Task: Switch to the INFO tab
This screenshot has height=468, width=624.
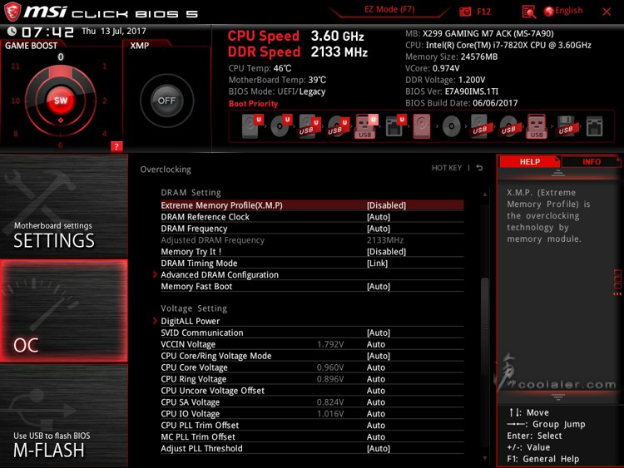Action: 592,161
